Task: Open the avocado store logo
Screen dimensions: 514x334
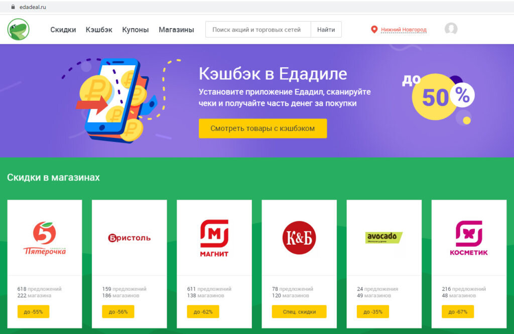Action: point(383,238)
